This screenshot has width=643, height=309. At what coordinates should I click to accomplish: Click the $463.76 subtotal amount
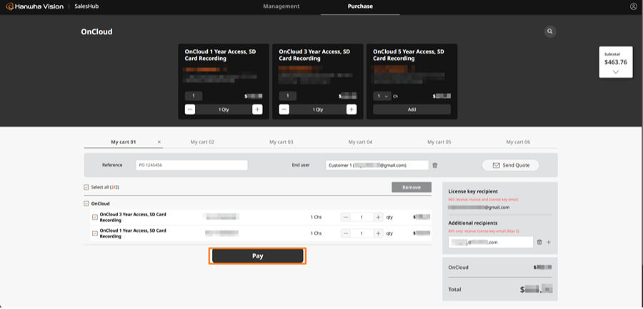tap(617, 62)
